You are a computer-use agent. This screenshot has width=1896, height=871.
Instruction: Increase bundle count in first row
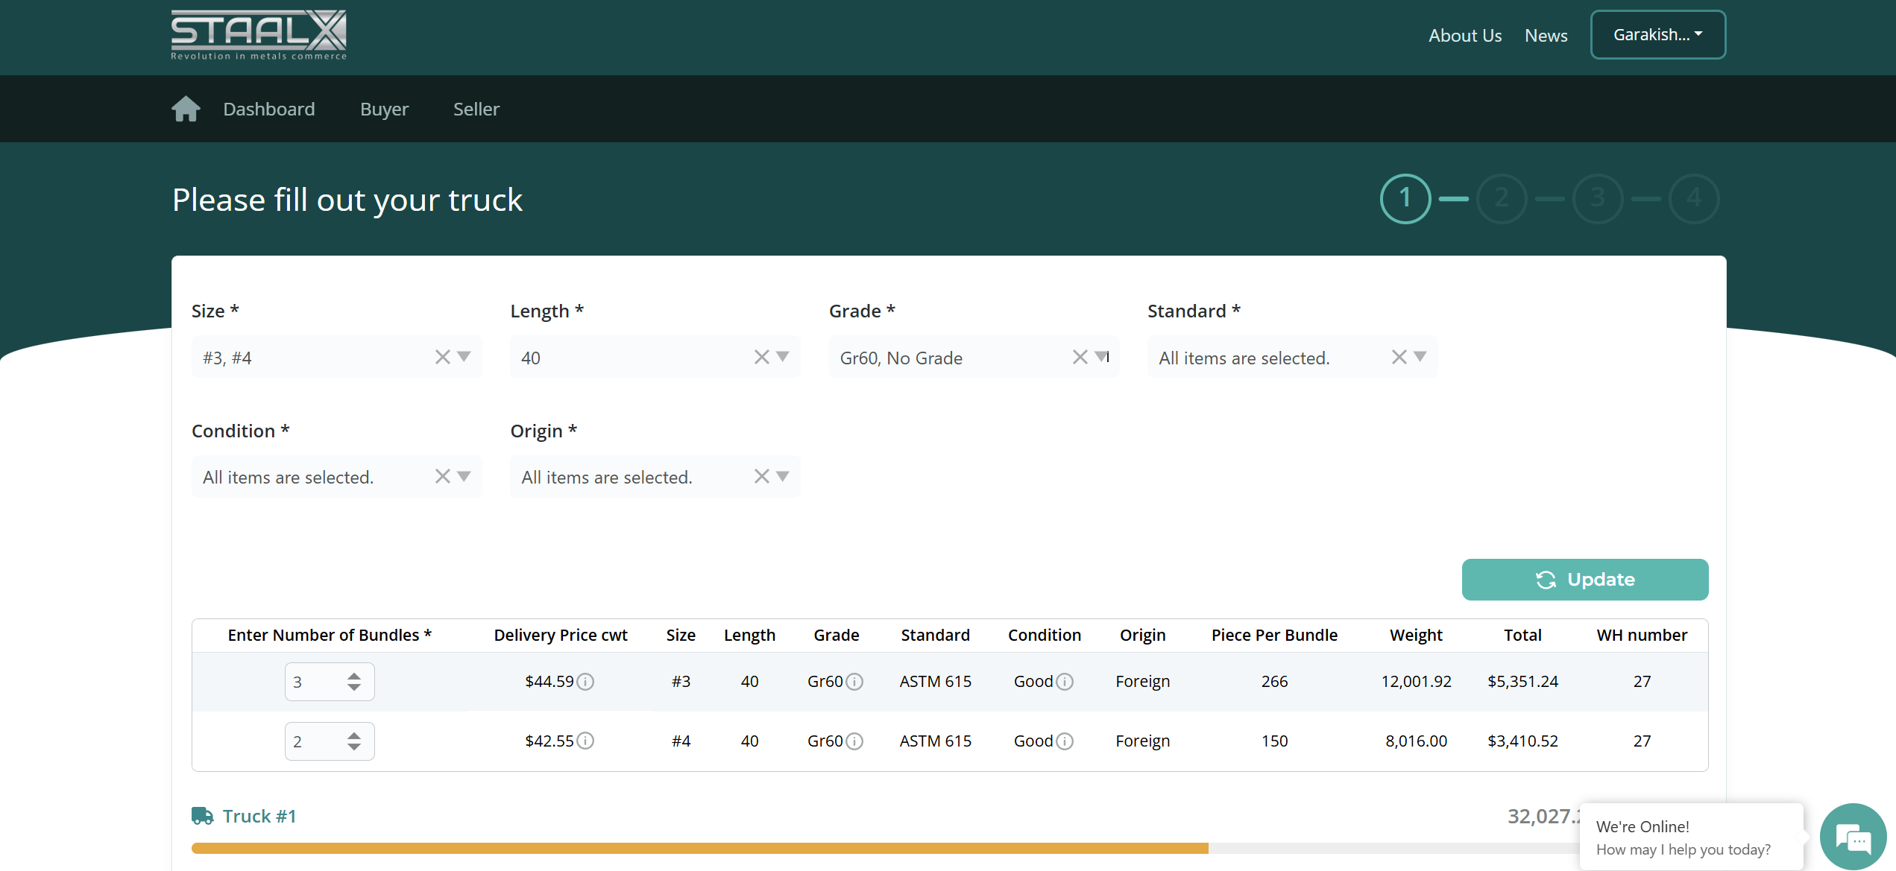coord(354,676)
